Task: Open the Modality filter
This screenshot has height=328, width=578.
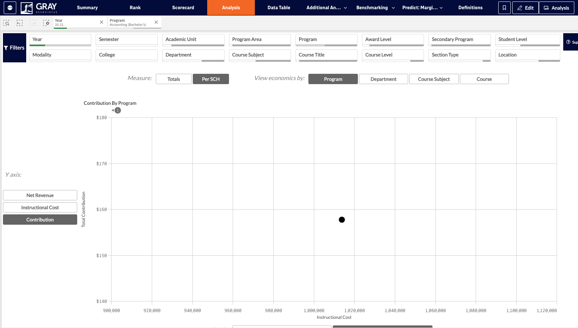Action: coord(60,55)
